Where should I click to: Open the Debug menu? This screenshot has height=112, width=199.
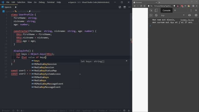pos(42,2)
